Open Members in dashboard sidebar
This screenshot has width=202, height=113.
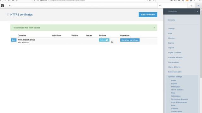click(172, 38)
